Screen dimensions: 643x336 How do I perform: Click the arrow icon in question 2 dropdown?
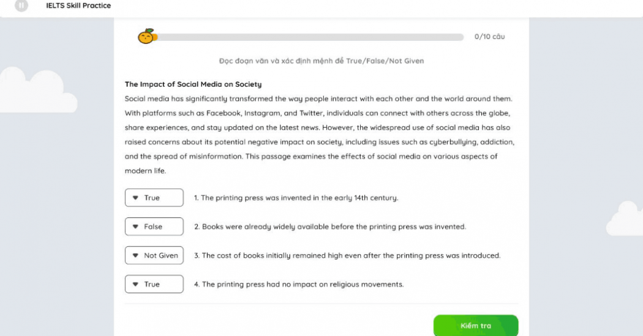point(135,227)
